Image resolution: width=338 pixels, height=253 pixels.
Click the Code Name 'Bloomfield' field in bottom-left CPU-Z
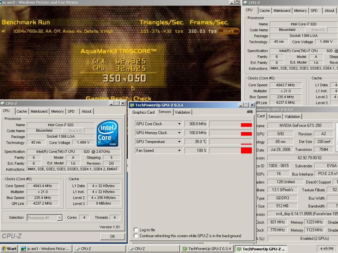pos(44,130)
